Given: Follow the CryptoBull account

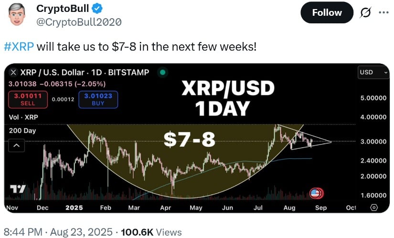Looking at the screenshot, I should coord(327,12).
